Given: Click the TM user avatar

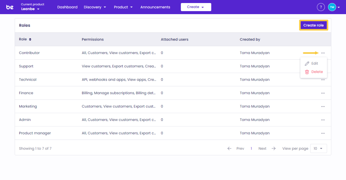Looking at the screenshot, I should 332,7.
